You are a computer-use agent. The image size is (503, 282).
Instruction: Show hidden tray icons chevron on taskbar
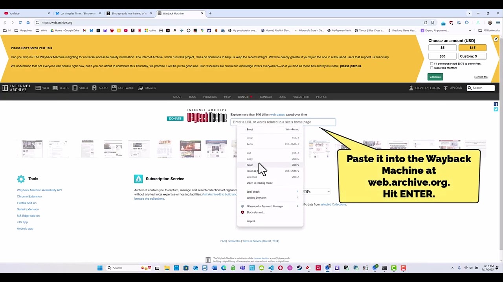[x=452, y=268]
